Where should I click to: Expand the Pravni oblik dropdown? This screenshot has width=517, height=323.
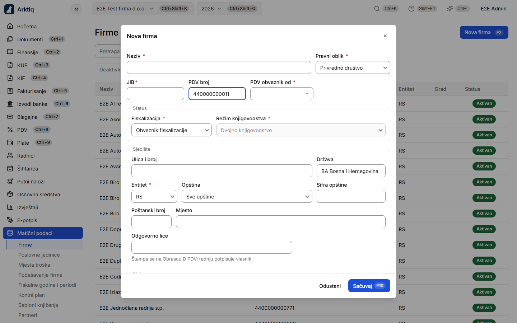[353, 67]
